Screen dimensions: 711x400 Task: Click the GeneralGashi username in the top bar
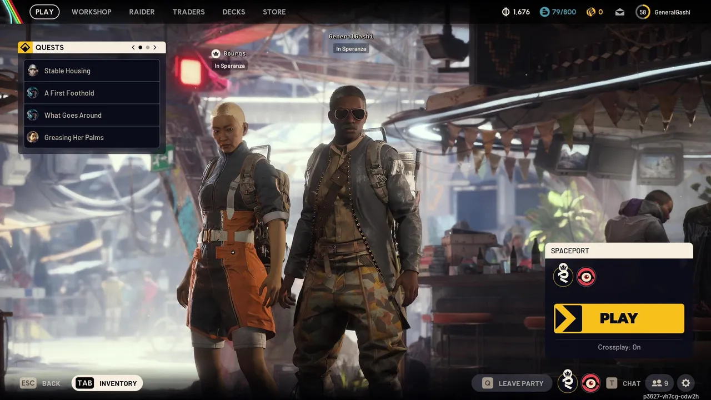673,12
